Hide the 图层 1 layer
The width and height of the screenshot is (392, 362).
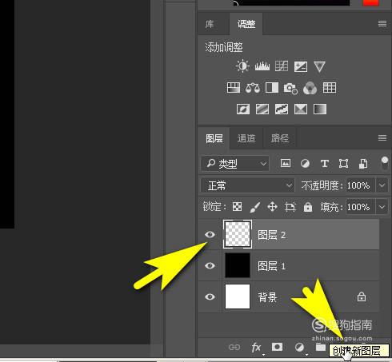coord(210,265)
